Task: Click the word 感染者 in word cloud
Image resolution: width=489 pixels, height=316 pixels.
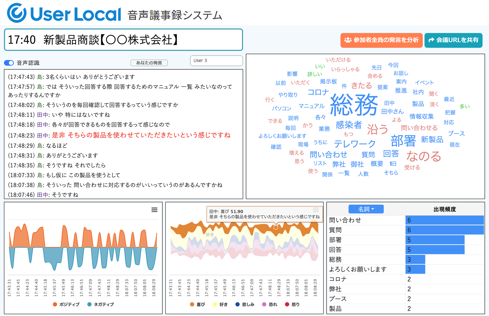Action: pos(349,125)
